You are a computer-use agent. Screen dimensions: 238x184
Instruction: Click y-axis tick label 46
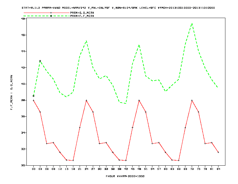click(x=23, y=35)
